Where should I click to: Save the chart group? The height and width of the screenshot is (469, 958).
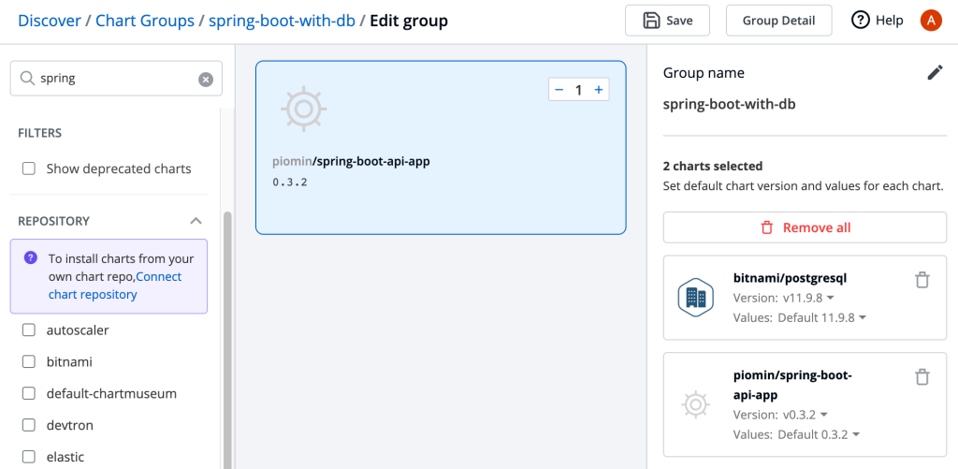667,20
